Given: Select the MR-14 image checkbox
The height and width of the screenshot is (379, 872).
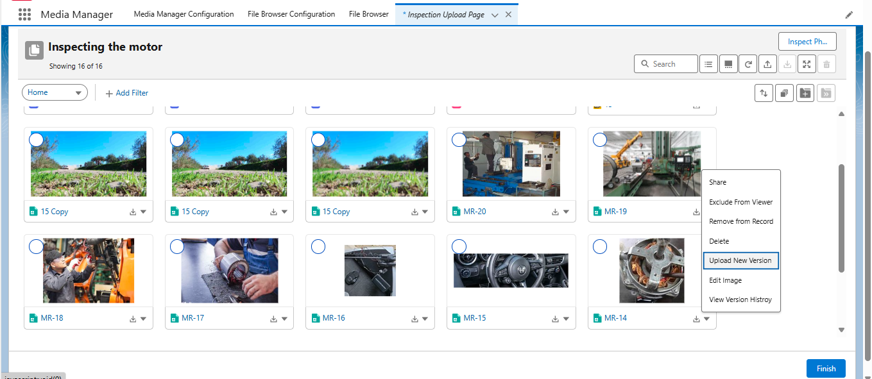Looking at the screenshot, I should (600, 246).
